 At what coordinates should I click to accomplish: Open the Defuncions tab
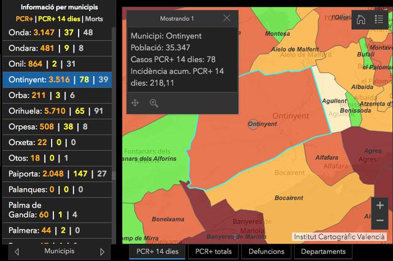click(268, 251)
